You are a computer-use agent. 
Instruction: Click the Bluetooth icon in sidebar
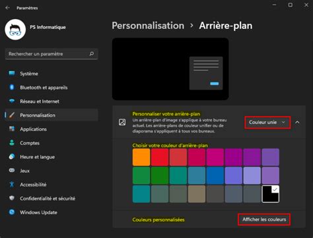coord(12,87)
